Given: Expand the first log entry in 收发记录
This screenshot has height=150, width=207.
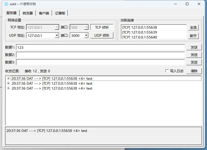Looking at the screenshot, I should click(9, 78).
